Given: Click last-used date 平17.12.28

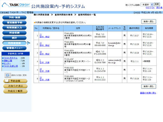Looking at the screenshot, I should (x=134, y=44).
